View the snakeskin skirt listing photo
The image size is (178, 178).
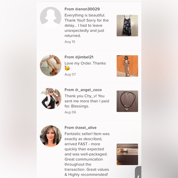(x=127, y=66)
